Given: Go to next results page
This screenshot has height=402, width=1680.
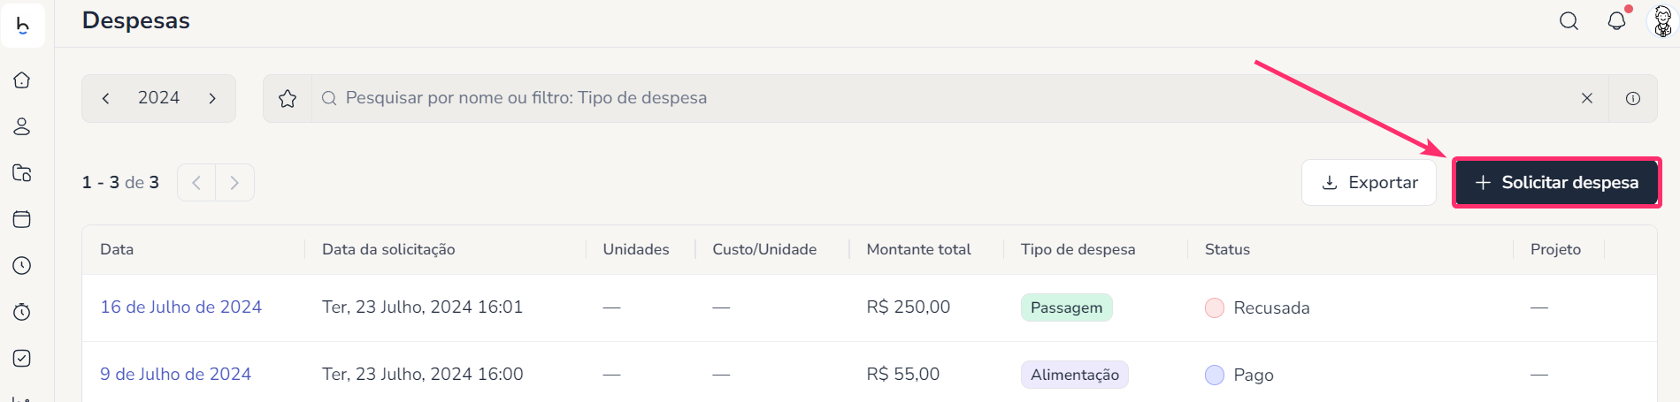Looking at the screenshot, I should pyautogui.click(x=234, y=183).
